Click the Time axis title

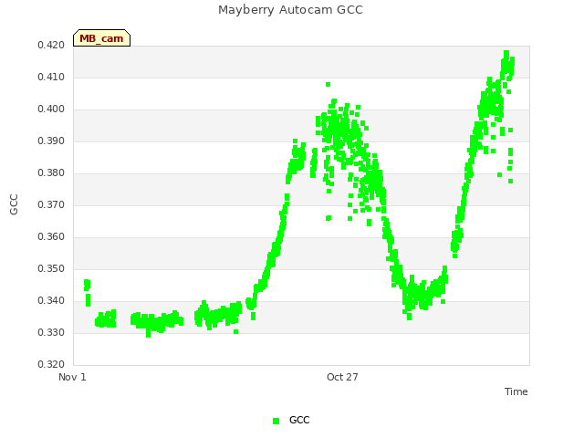point(516,391)
